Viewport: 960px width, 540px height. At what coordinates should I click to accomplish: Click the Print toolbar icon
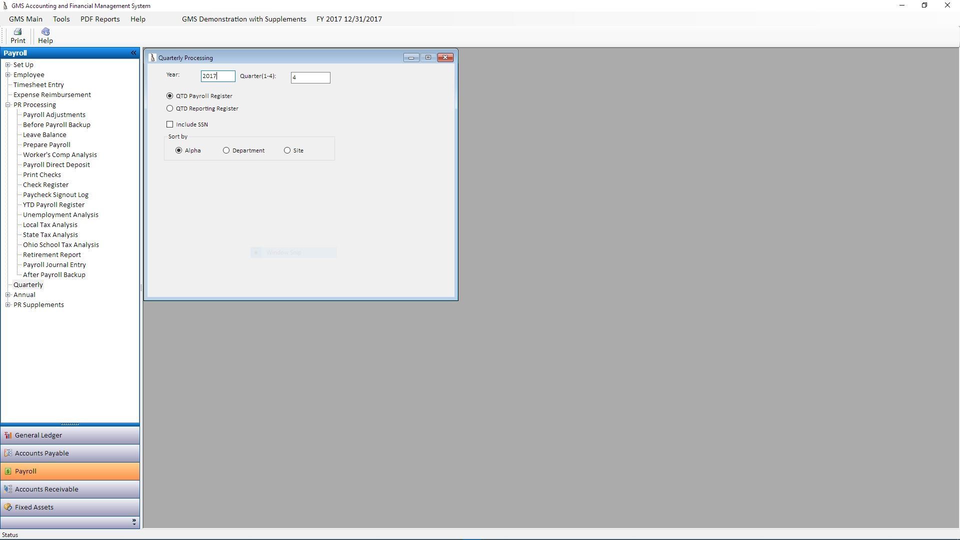18,35
